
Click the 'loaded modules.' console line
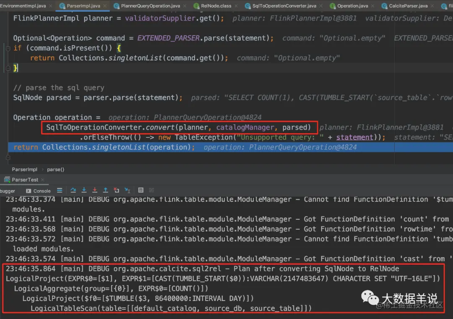[43, 249]
